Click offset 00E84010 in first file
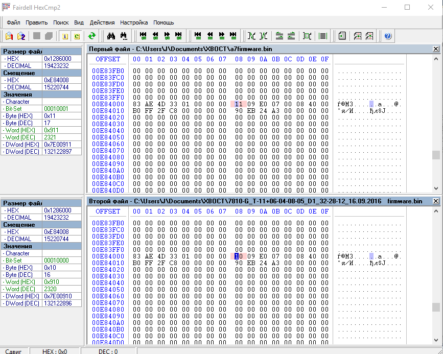This screenshot has height=354, width=443. 108,111
